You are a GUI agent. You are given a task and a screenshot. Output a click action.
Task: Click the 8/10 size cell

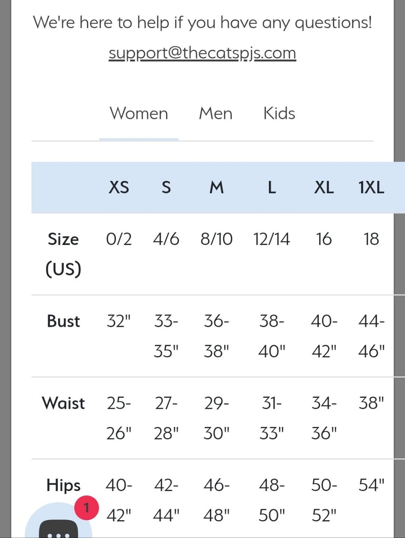click(x=216, y=239)
